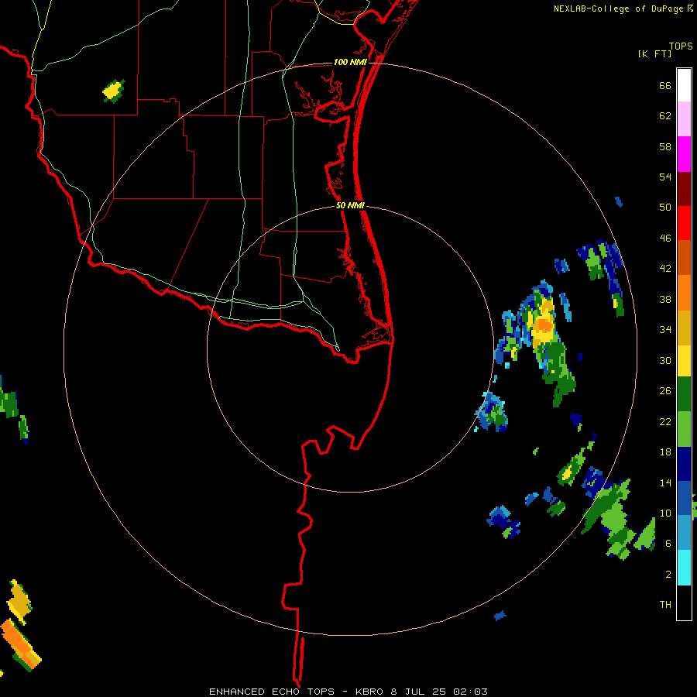Click the 18 legend value
Viewport: 697px width, 697px height.
coord(665,452)
